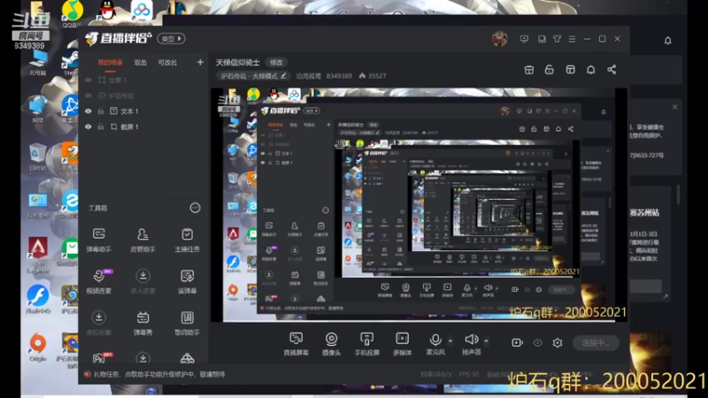Expand the 类型 type selector
708x398 pixels.
[x=171, y=39]
